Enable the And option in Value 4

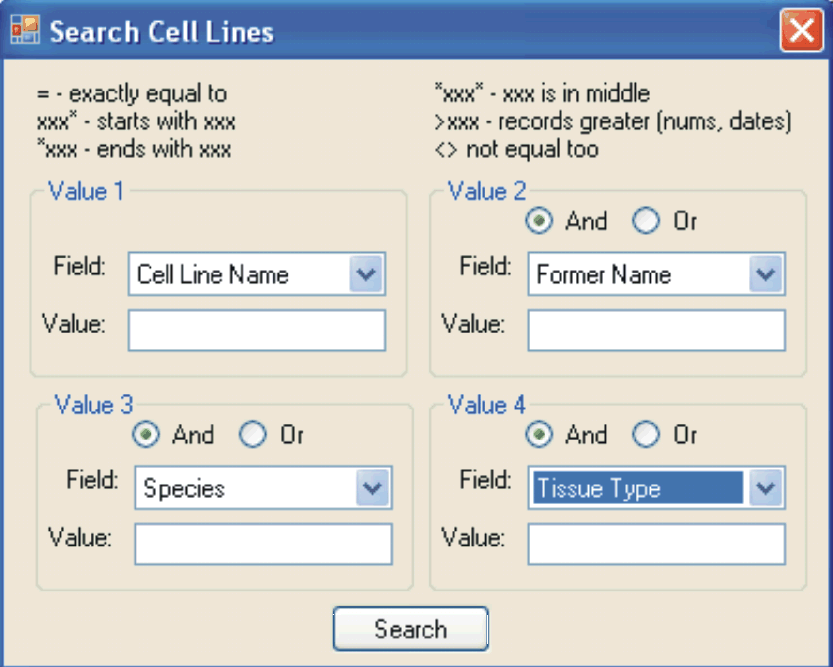pyautogui.click(x=539, y=435)
